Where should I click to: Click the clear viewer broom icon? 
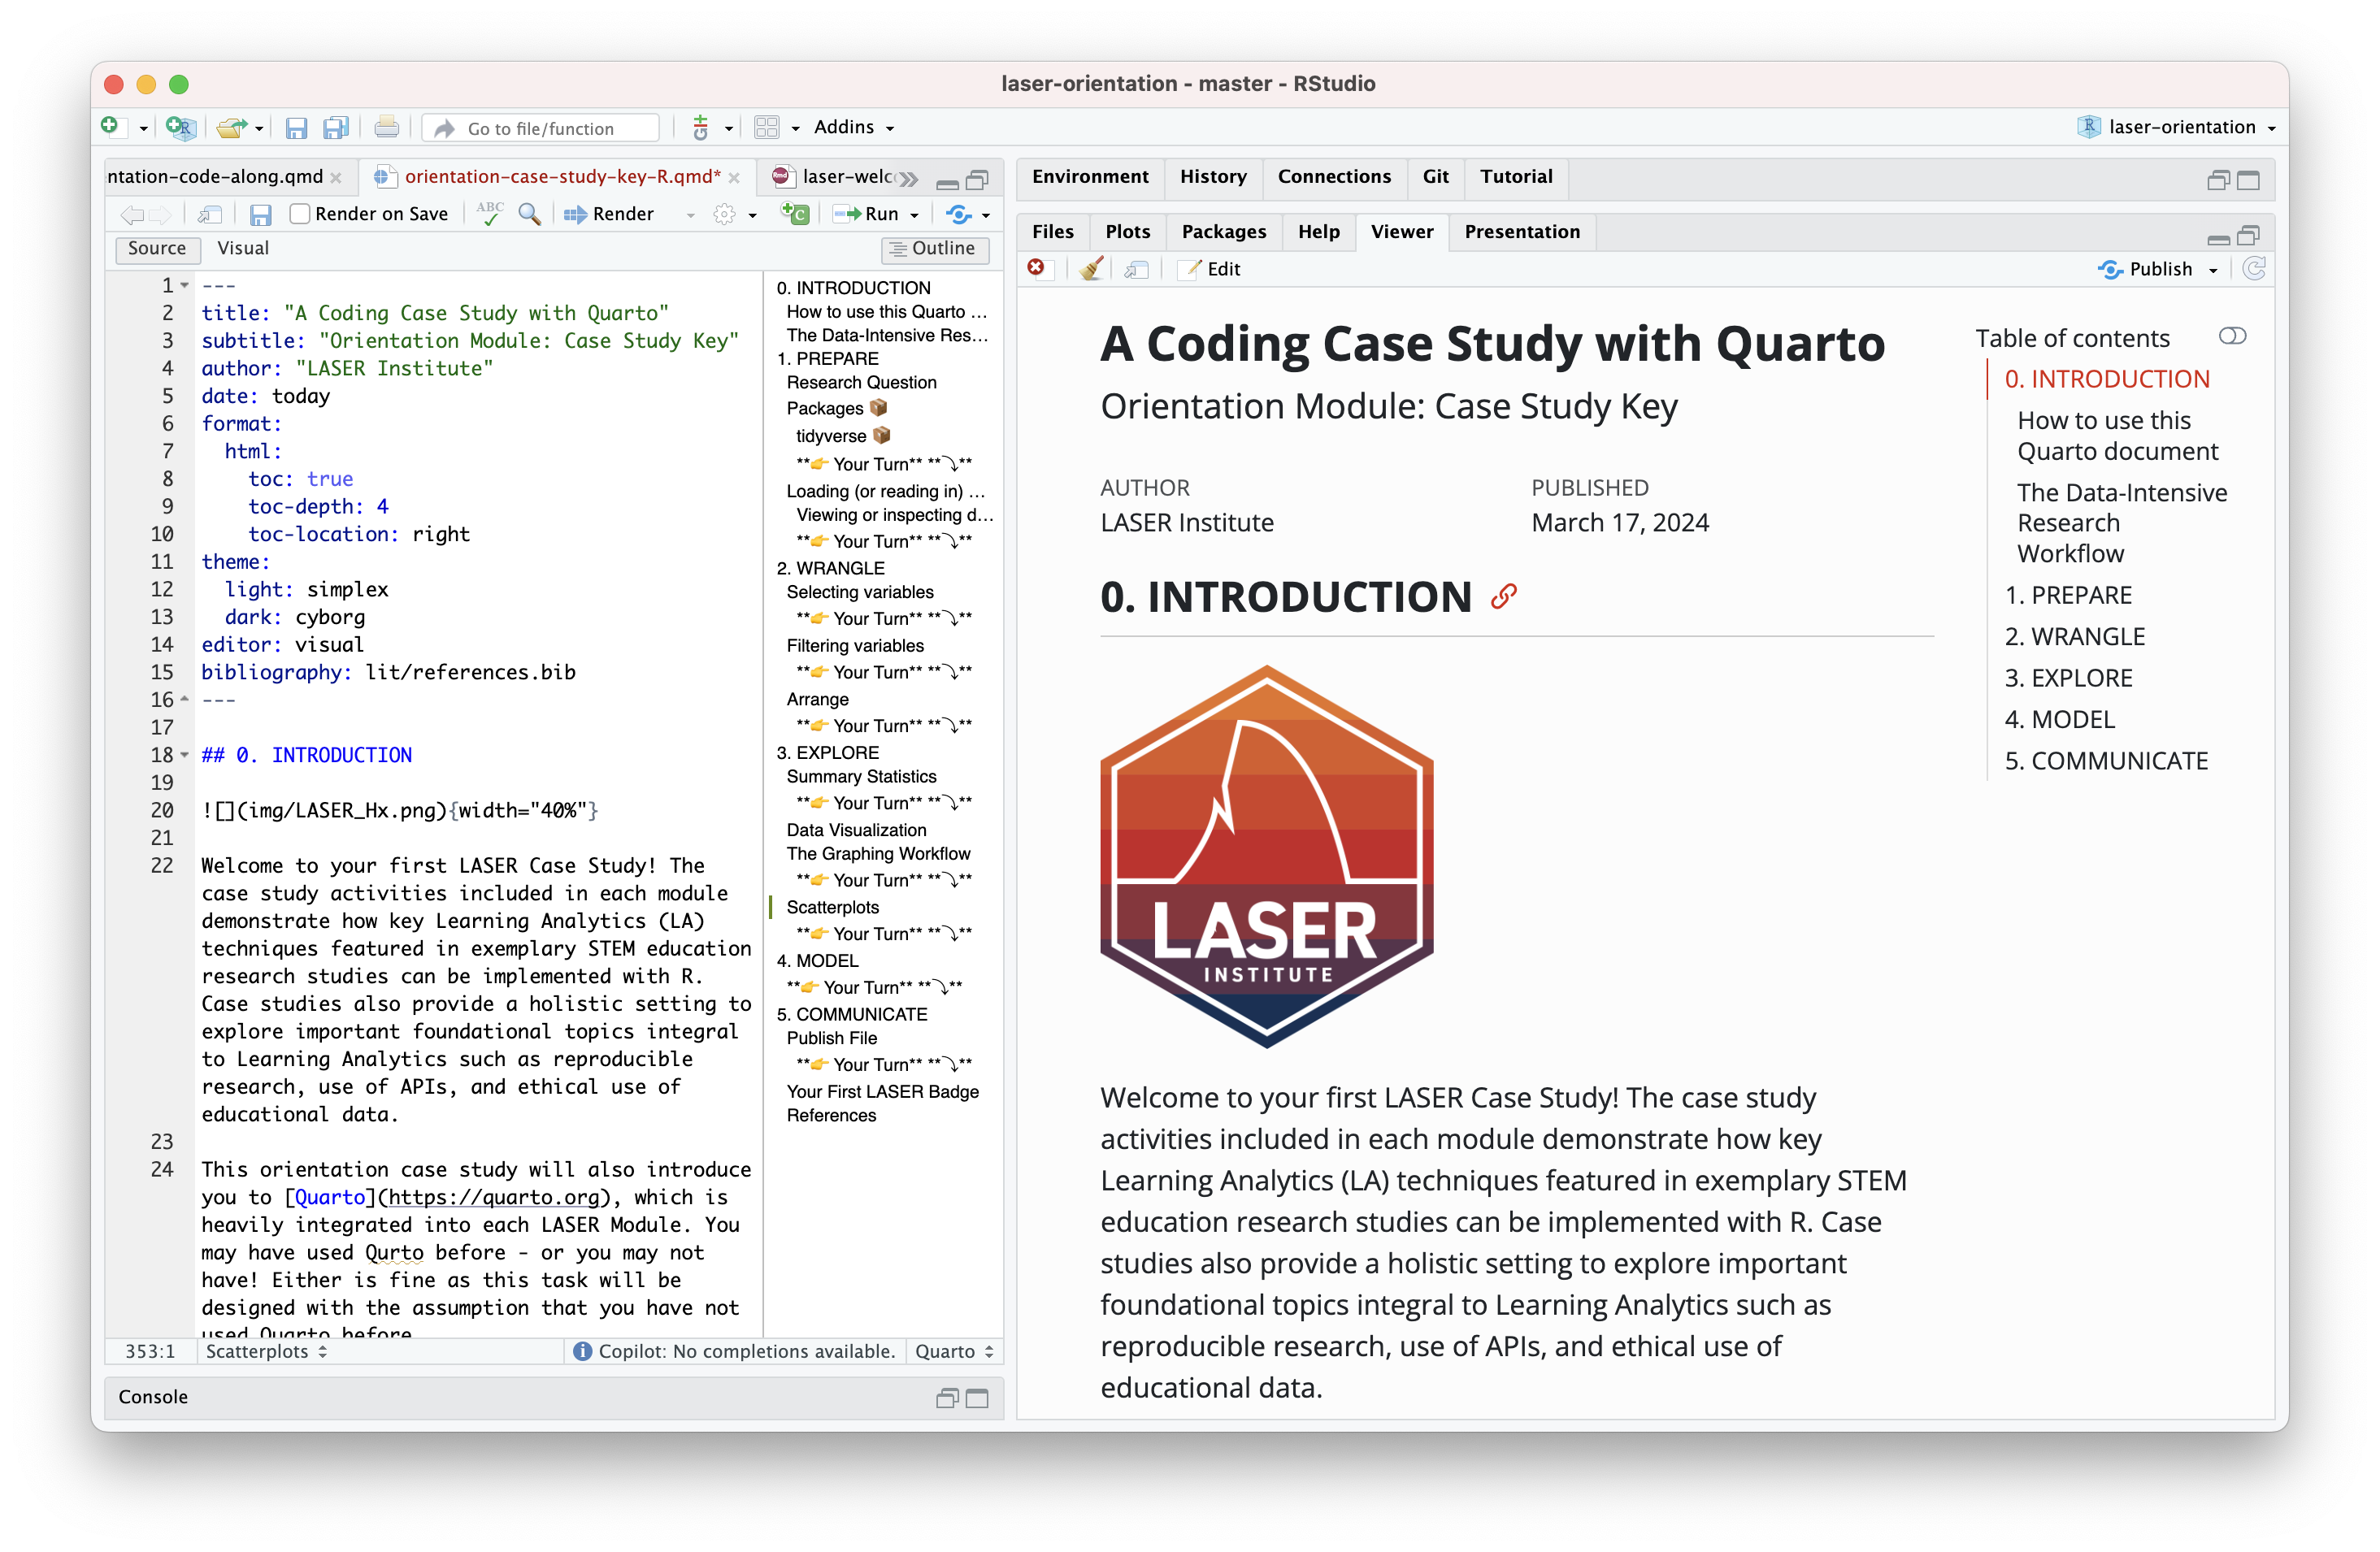point(1091,269)
